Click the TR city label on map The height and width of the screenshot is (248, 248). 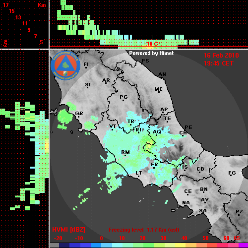(x=130, y=122)
